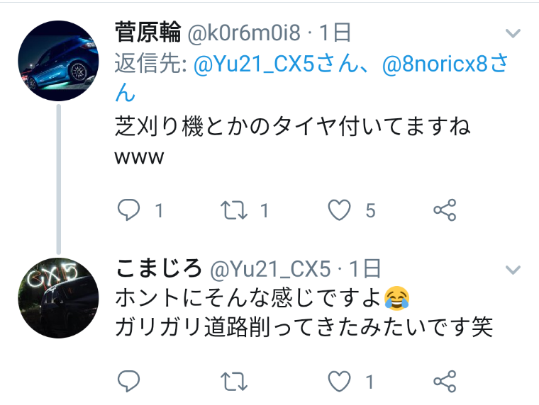Open tweet text ガリガリ道路削ってきた

pyautogui.click(x=304, y=326)
